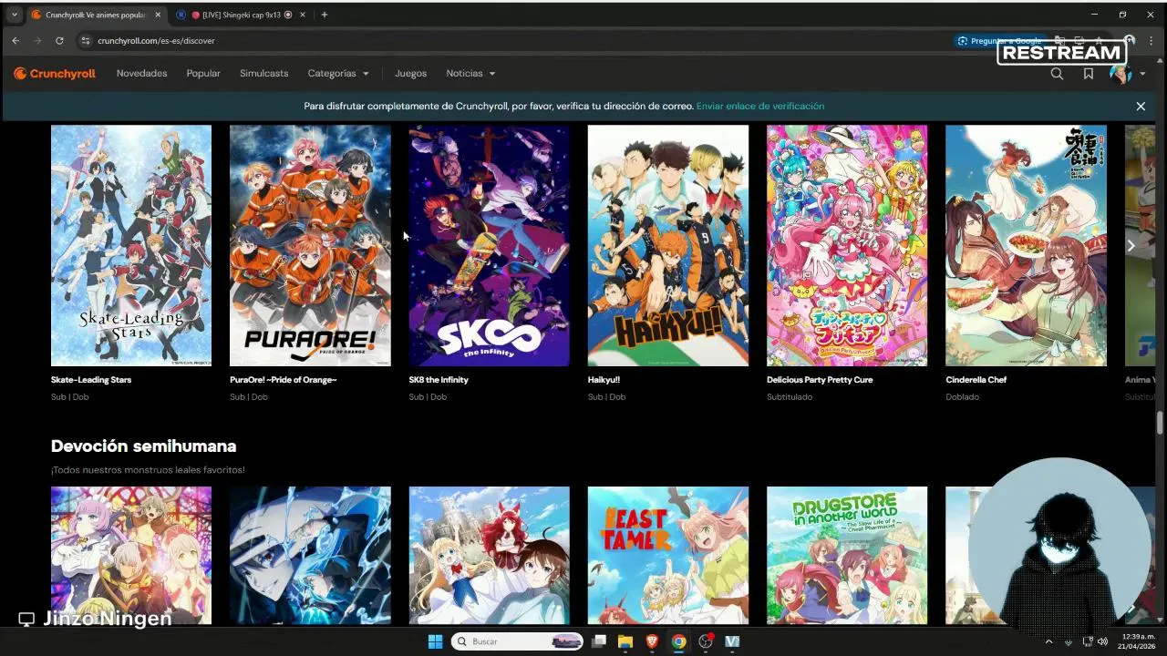The width and height of the screenshot is (1167, 656).
Task: Launch Brave browser from the taskbar
Action: pos(652,641)
